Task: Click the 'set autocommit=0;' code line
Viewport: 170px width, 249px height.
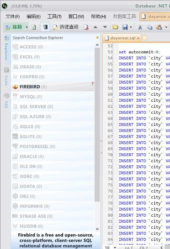Action: tap(140, 52)
